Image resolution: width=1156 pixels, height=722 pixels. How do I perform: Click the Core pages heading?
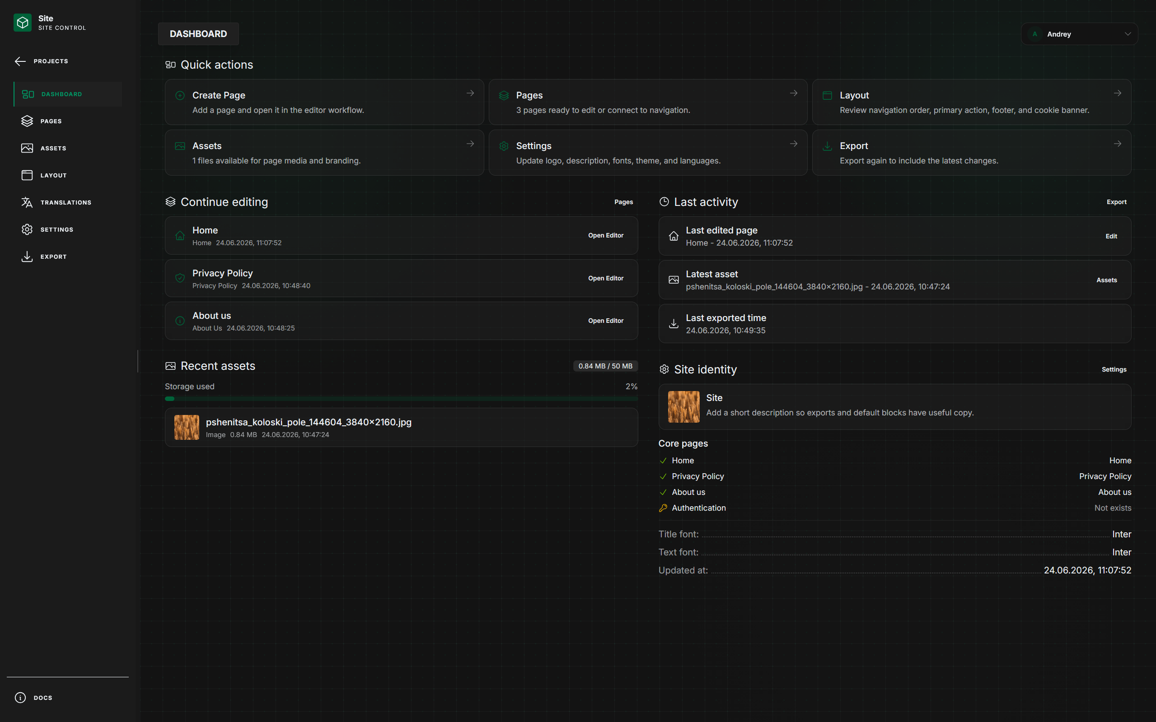(x=683, y=443)
